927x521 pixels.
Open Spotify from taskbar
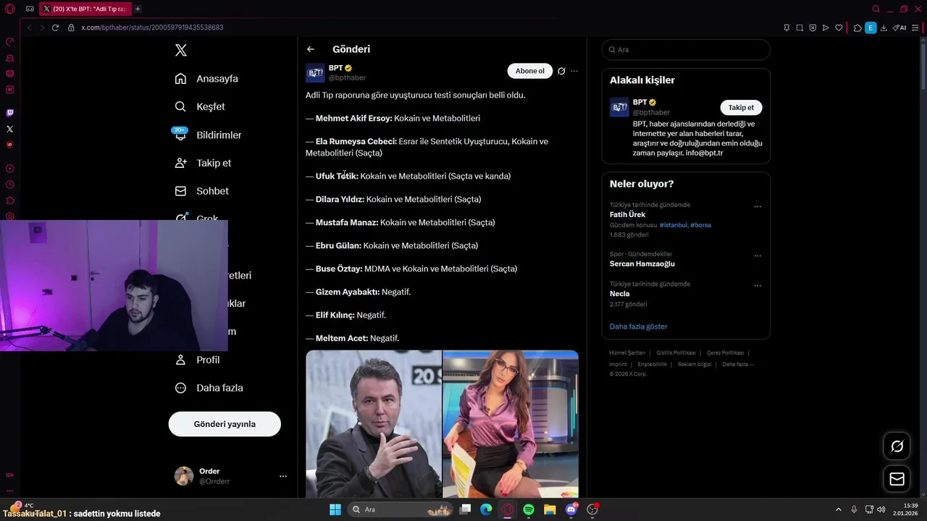(529, 509)
